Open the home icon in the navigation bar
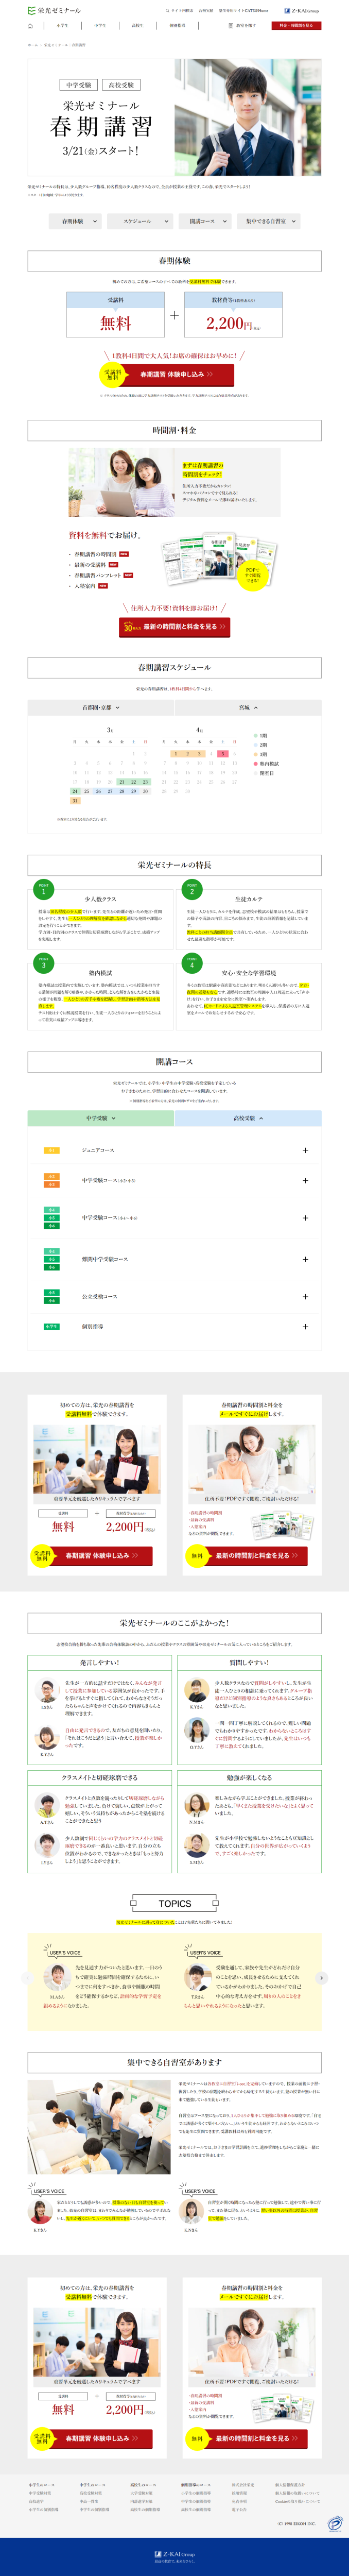The height and width of the screenshot is (2576, 349). [30, 26]
